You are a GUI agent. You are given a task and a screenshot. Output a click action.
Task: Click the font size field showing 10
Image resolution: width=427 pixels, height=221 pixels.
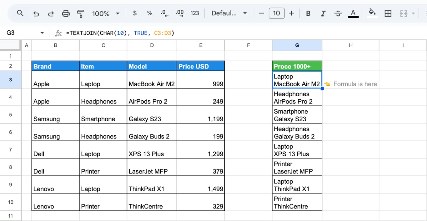click(x=277, y=13)
